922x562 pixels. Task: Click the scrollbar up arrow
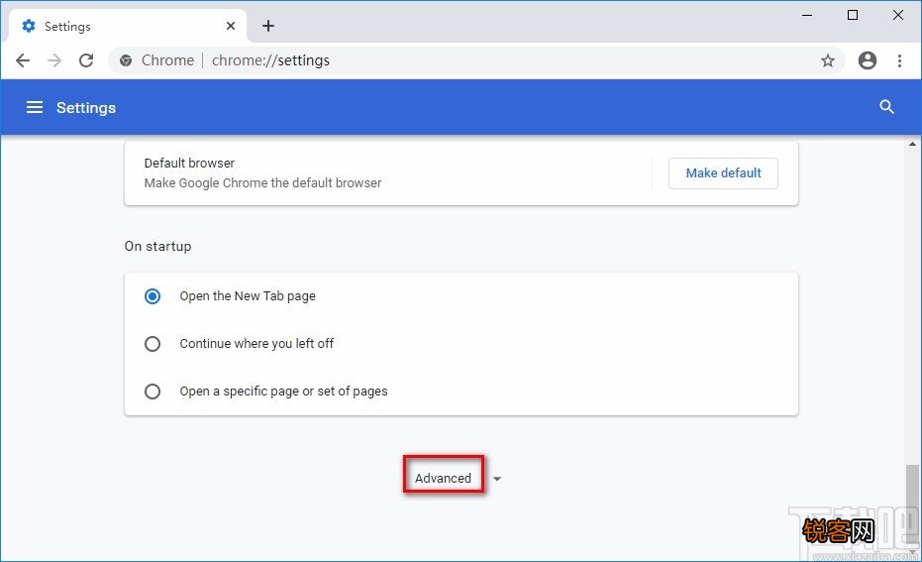point(913,143)
